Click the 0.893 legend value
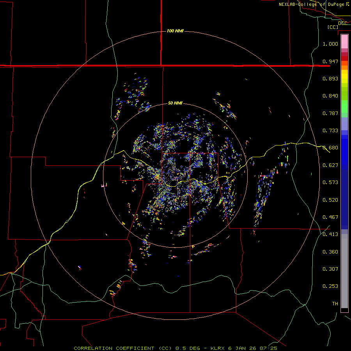Viewport: 351px width, 351px height. coord(330,78)
